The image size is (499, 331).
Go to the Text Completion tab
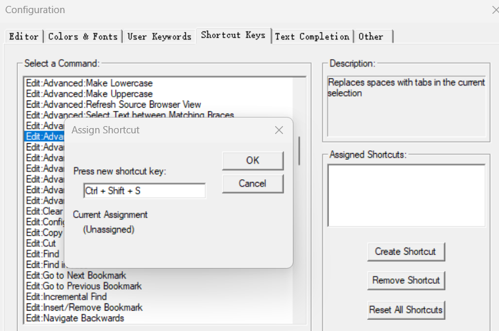pos(312,37)
